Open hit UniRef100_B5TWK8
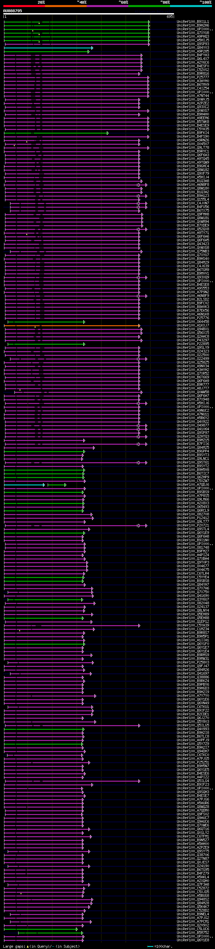The height and width of the screenshot is (949, 215). pyautogui.click(x=193, y=122)
